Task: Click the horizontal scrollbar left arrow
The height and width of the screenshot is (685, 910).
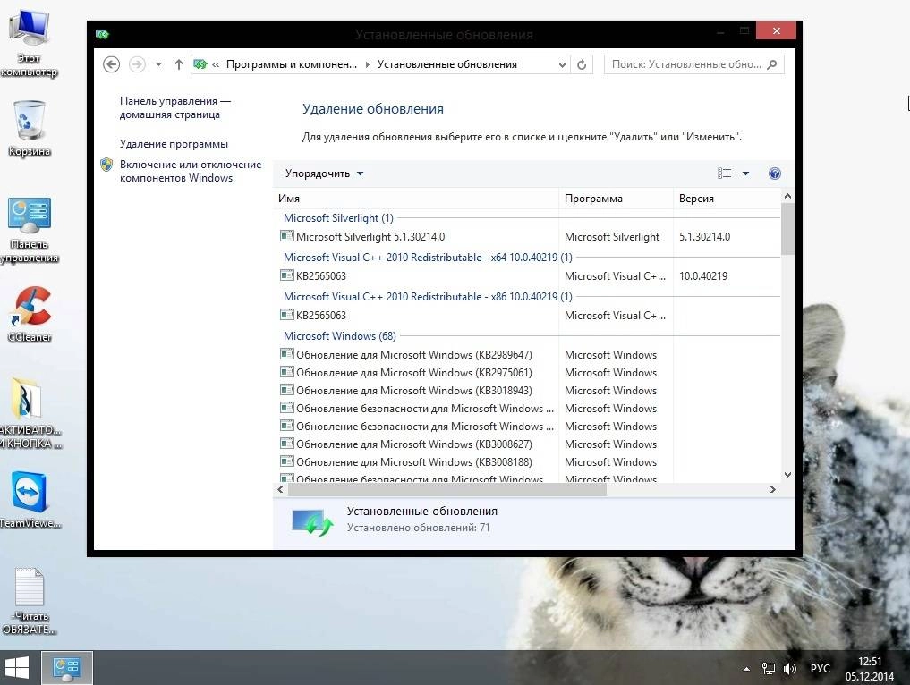Action: [x=280, y=489]
